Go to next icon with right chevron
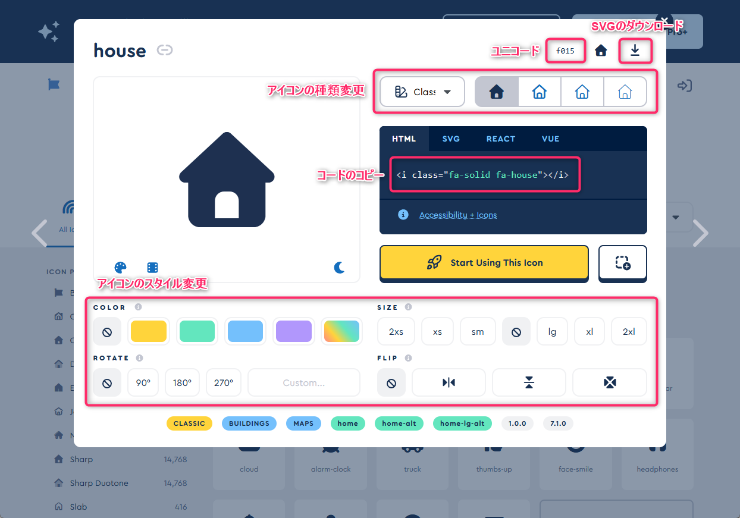This screenshot has height=518, width=740. click(x=701, y=234)
